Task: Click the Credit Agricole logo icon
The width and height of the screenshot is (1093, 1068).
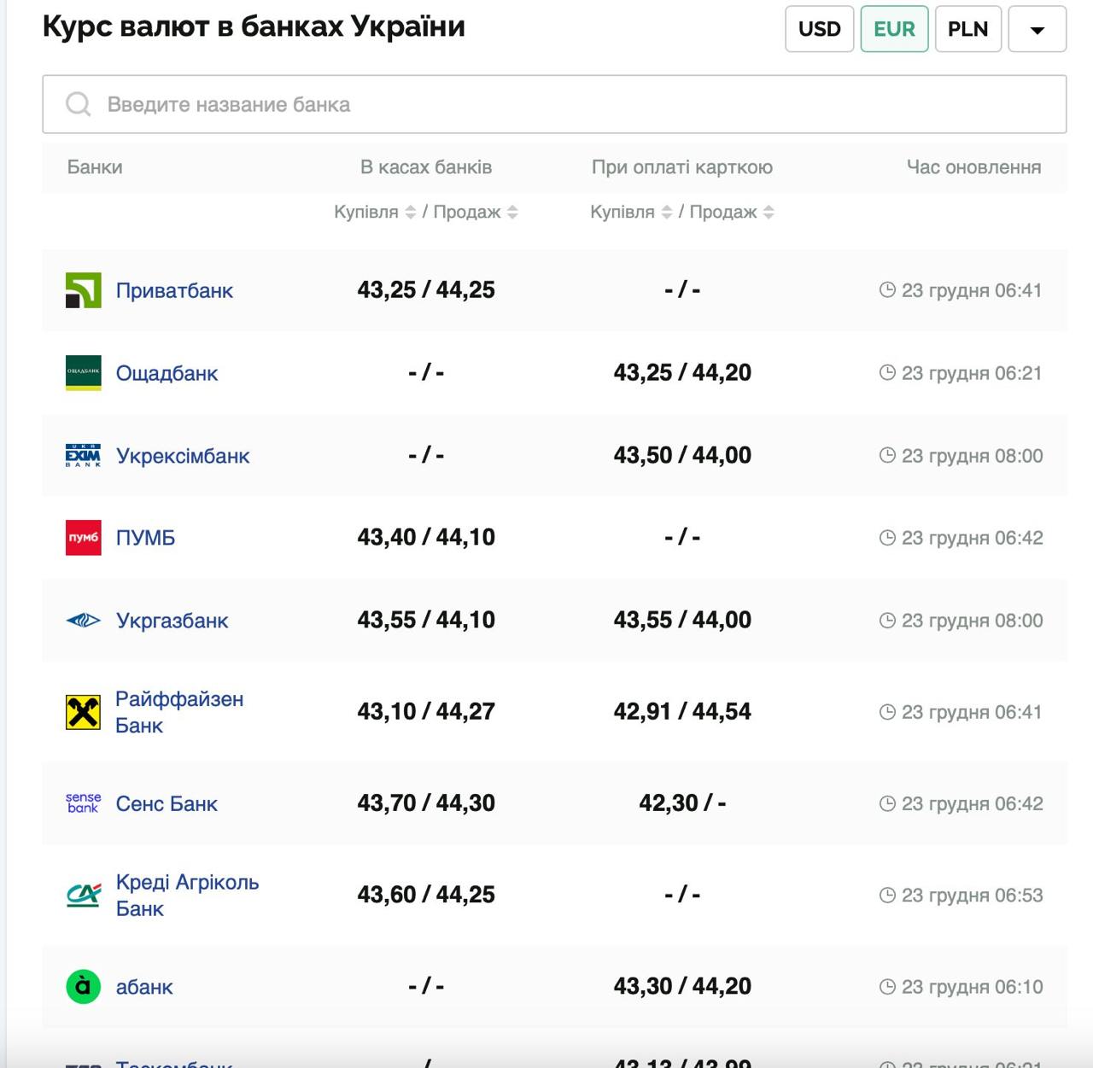Action: click(83, 895)
